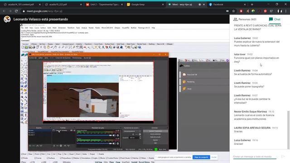290x163 pixels.
Task: Open the File menu in Rhino
Action: (22, 28)
